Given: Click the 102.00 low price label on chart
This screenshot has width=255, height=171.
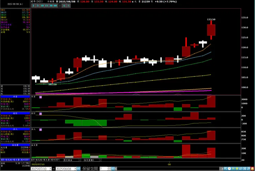Looking at the screenshot, I should (52, 84).
